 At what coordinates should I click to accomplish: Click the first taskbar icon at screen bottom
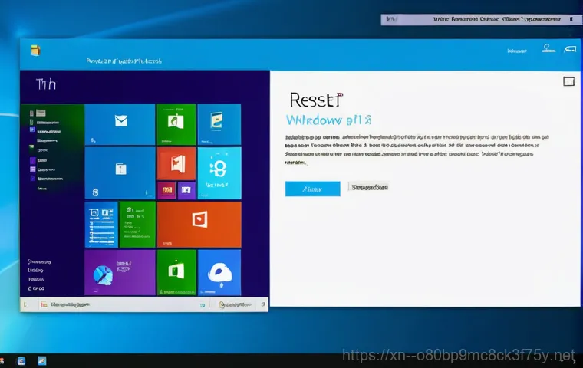pos(22,360)
